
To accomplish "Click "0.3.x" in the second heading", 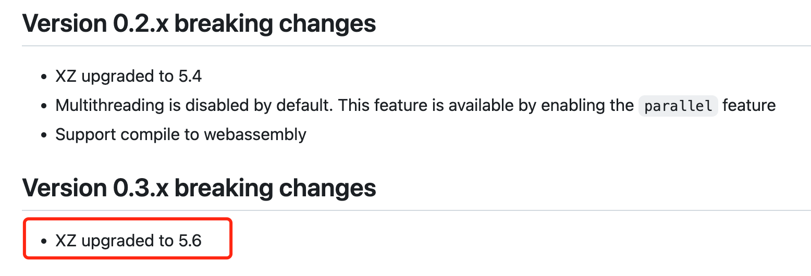I will (x=141, y=188).
